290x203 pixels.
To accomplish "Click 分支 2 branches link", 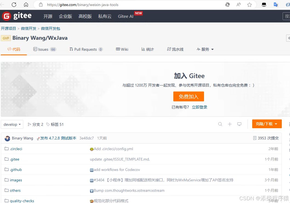I will click(35, 124).
